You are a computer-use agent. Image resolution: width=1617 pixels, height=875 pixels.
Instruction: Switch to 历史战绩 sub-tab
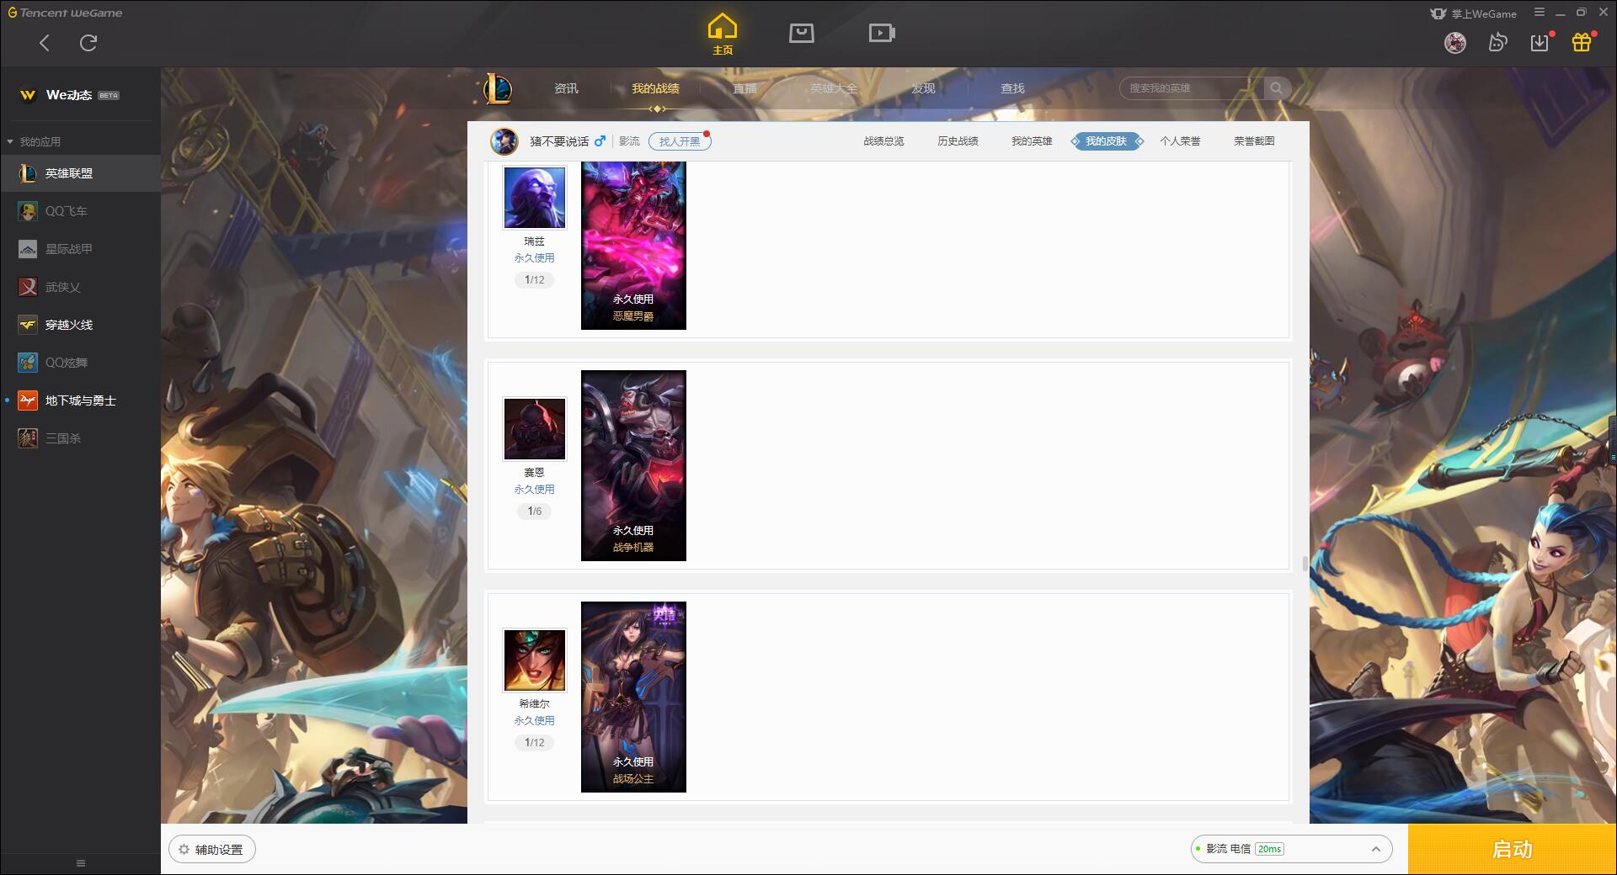coord(958,141)
